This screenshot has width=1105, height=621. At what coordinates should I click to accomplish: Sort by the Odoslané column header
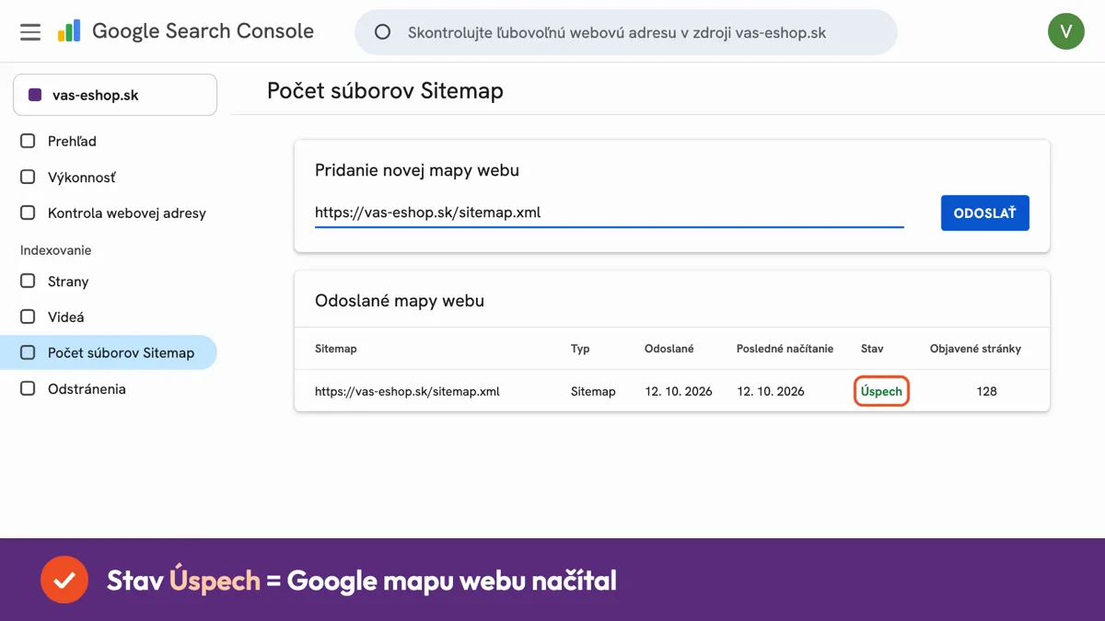[669, 349]
